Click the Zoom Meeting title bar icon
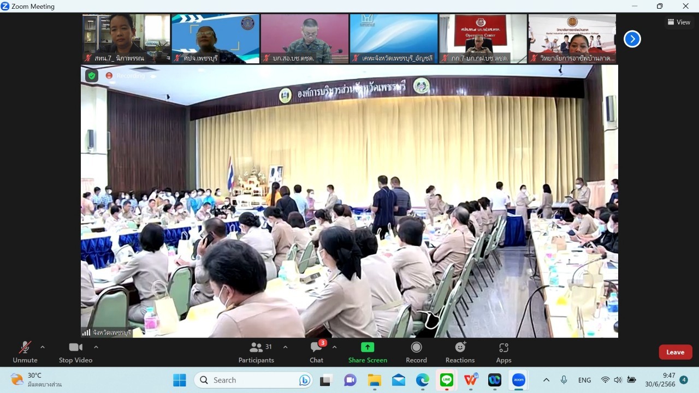This screenshot has height=393, width=699. [x=5, y=7]
